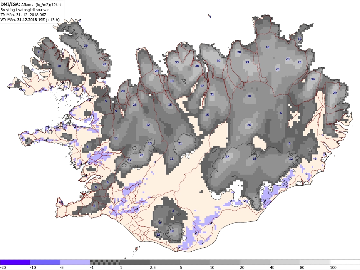Click the map value 10 in the Westfjords
Screen dimensions: 360x270
(x=59, y=66)
